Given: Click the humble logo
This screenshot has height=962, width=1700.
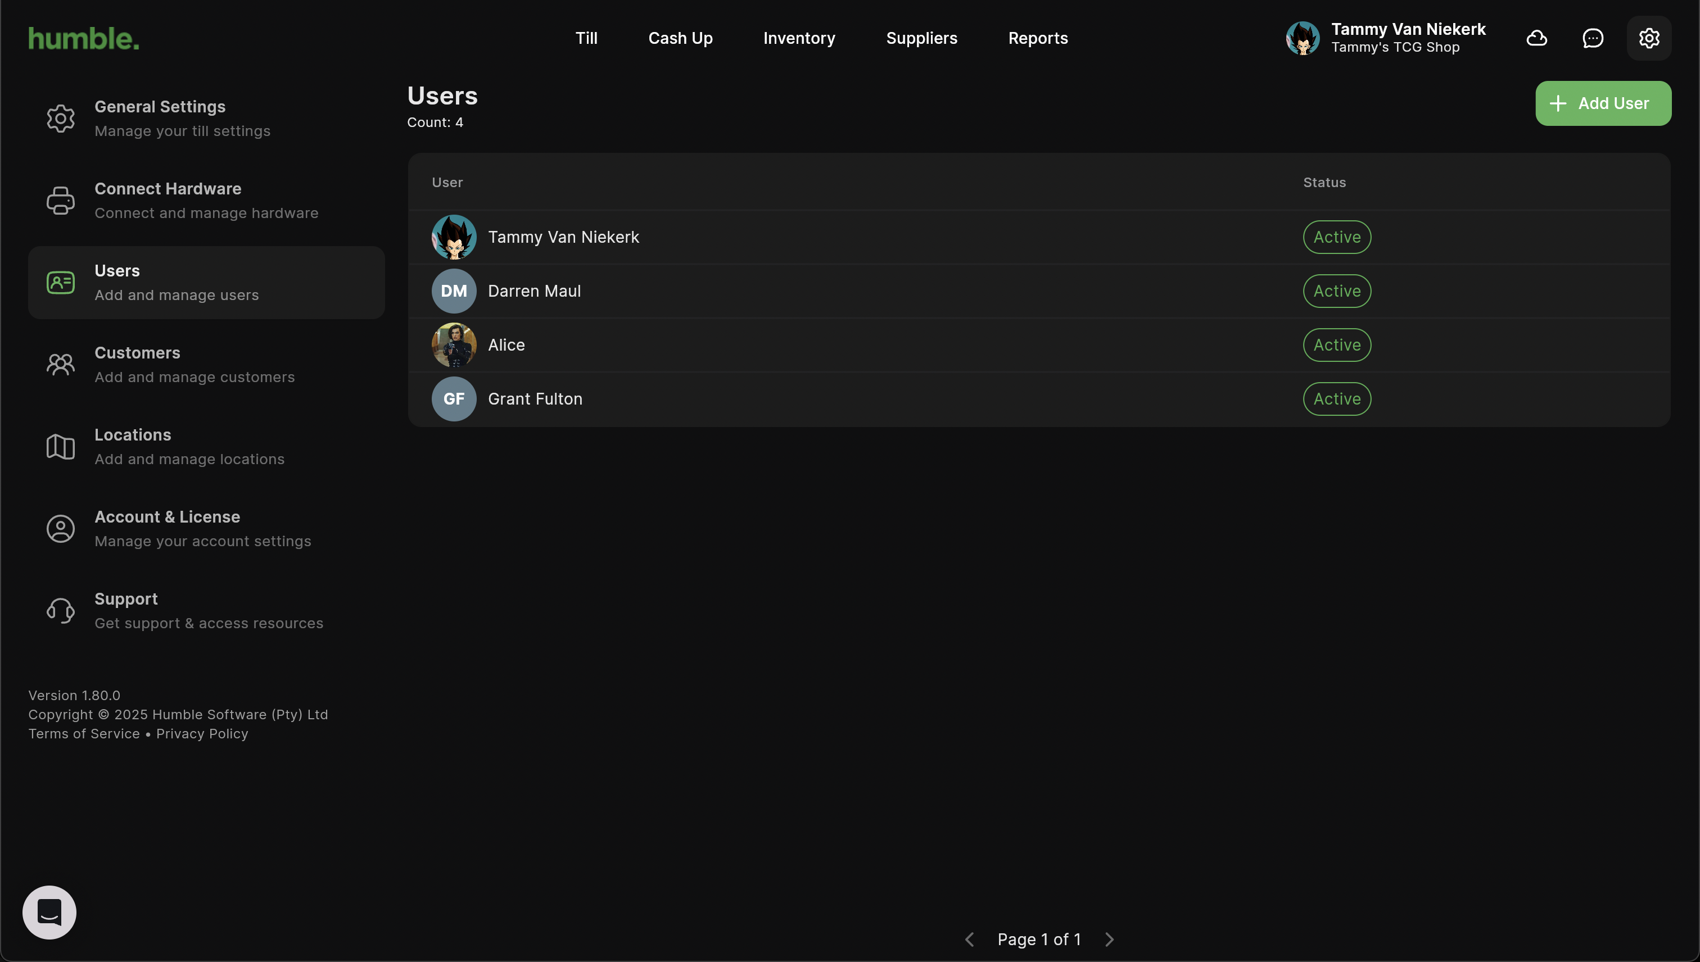Looking at the screenshot, I should click(x=84, y=38).
